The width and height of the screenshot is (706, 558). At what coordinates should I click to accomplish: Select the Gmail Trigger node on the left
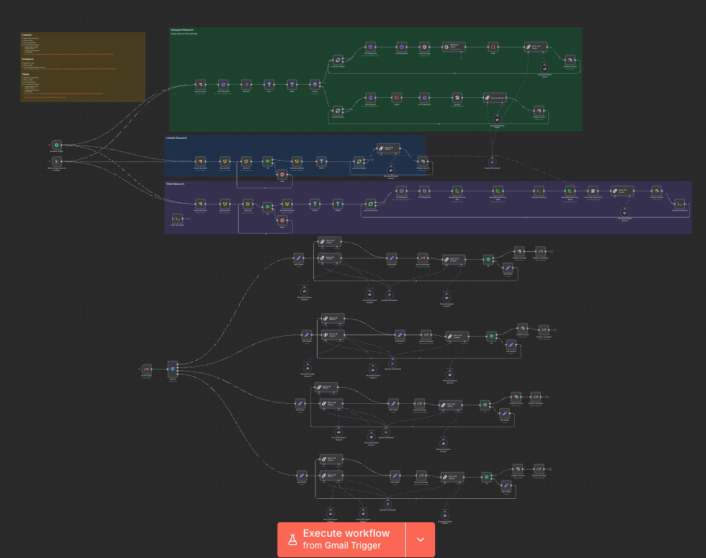[x=147, y=370]
